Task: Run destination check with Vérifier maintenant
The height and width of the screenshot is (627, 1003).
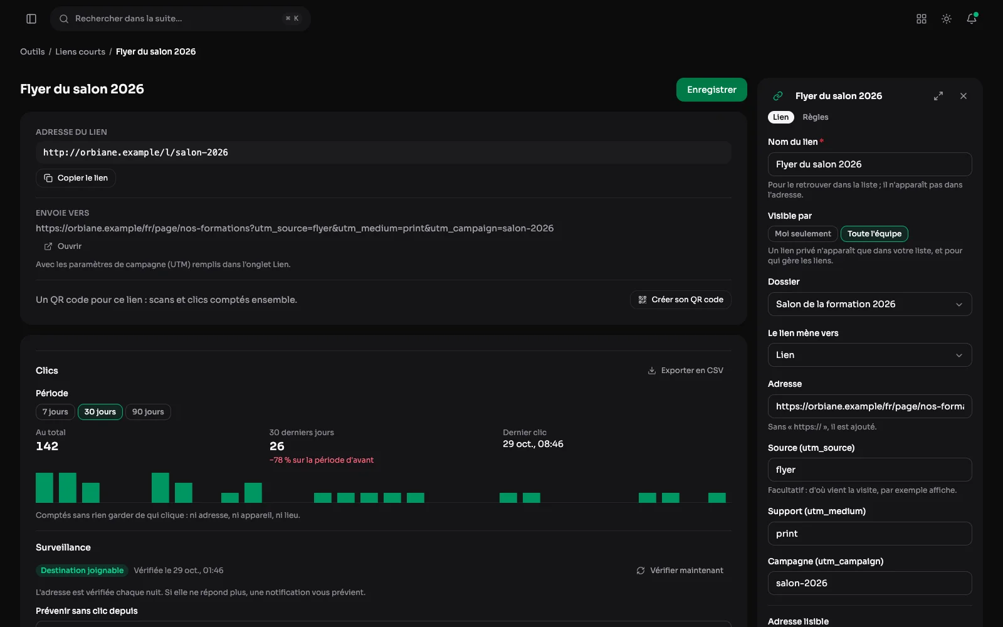Action: (680, 571)
